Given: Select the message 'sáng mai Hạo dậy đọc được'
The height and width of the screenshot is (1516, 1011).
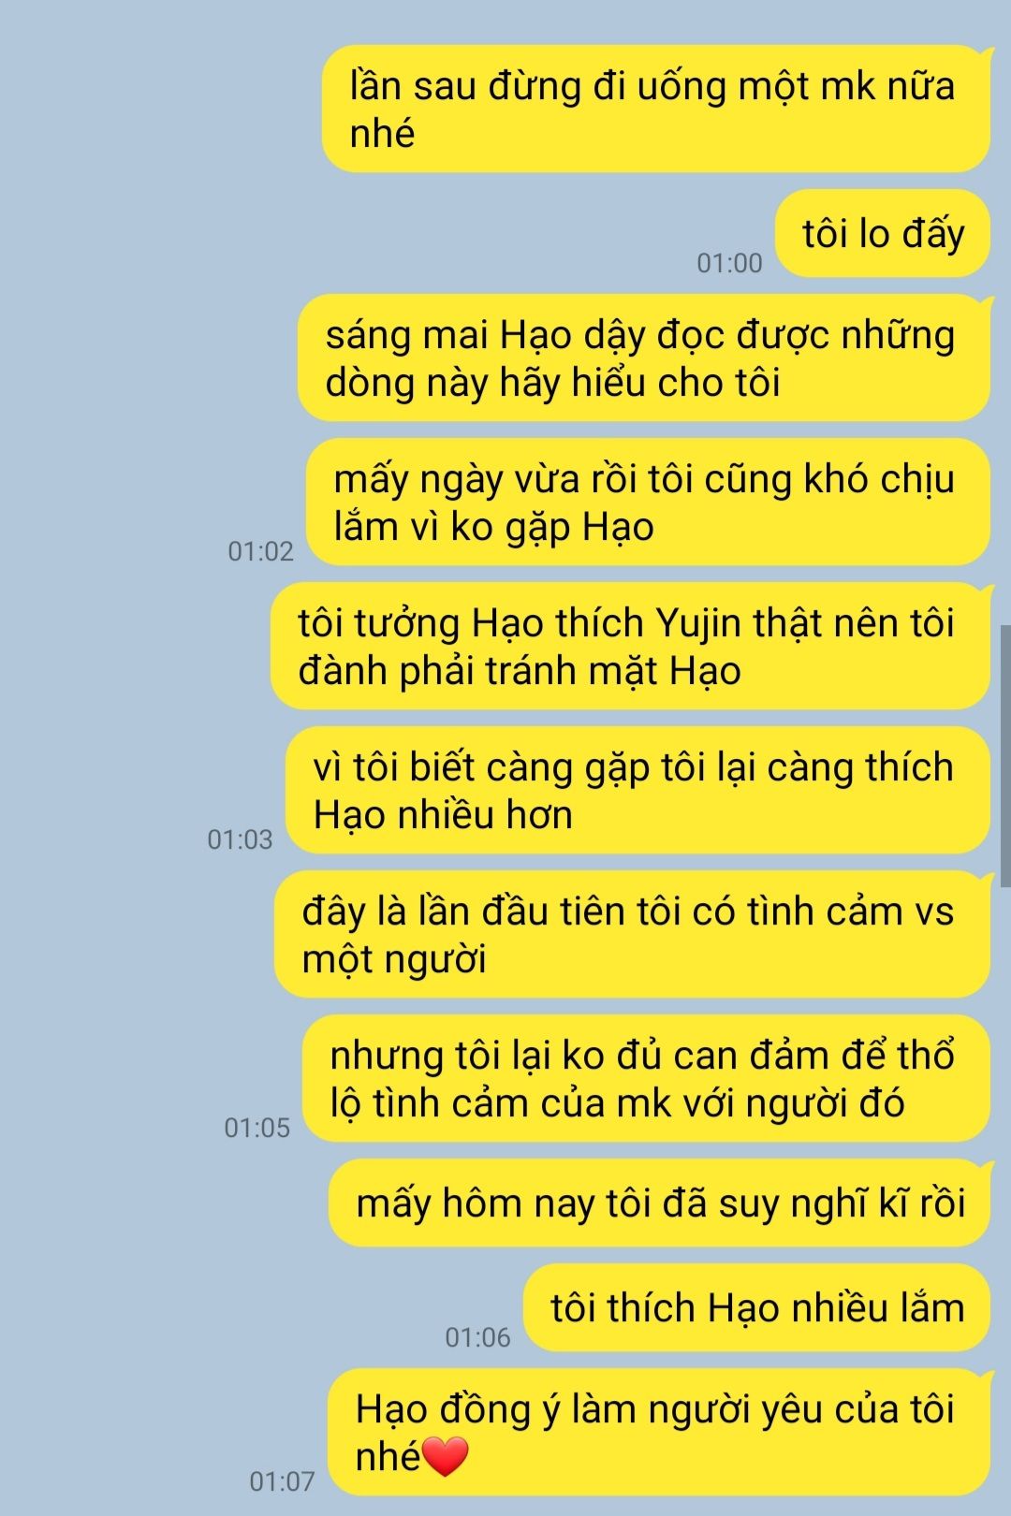Looking at the screenshot, I should click(644, 357).
